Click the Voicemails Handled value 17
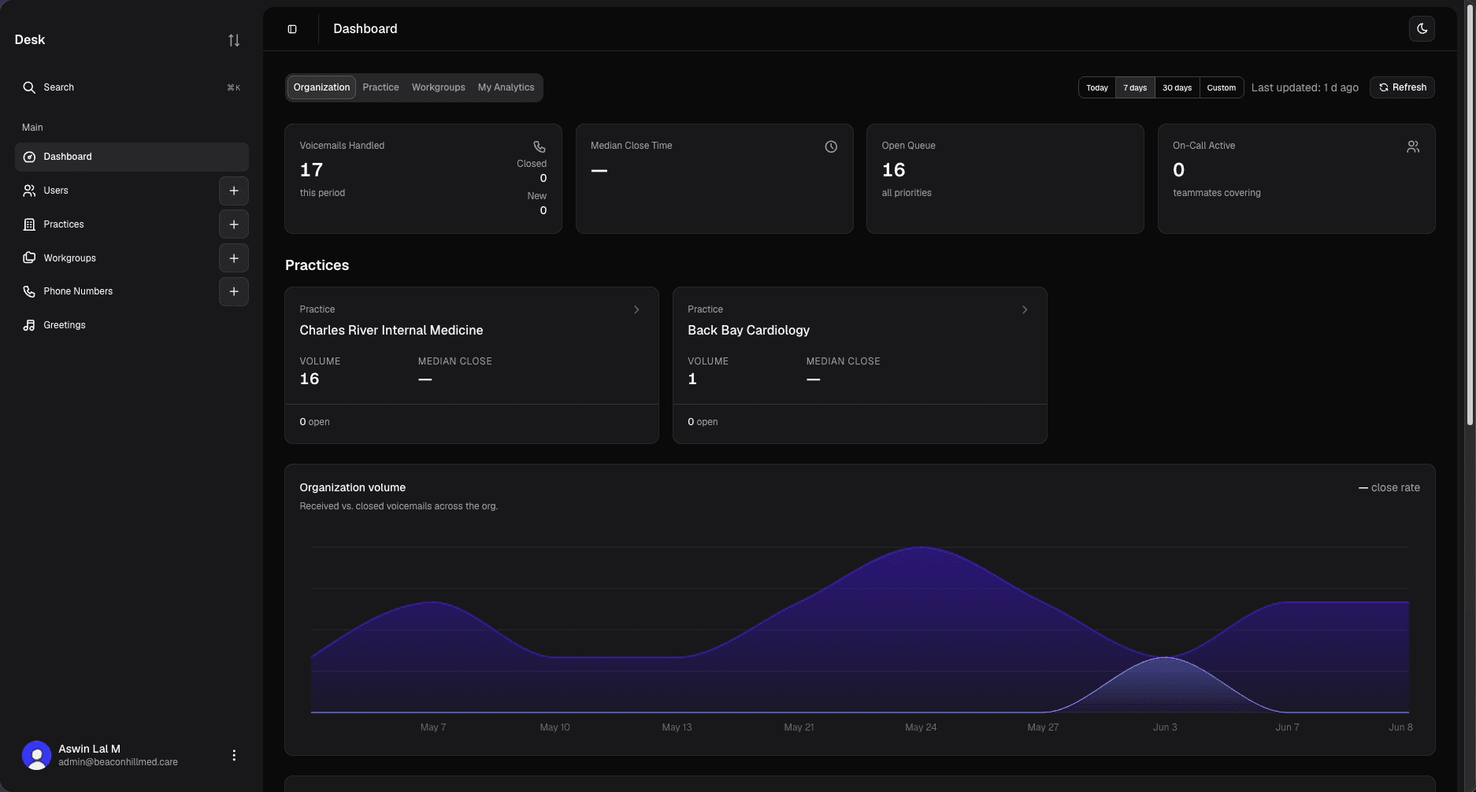 [311, 170]
